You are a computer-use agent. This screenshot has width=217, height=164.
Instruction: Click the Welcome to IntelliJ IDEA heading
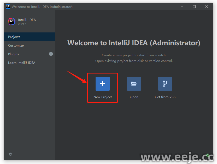click(134, 43)
